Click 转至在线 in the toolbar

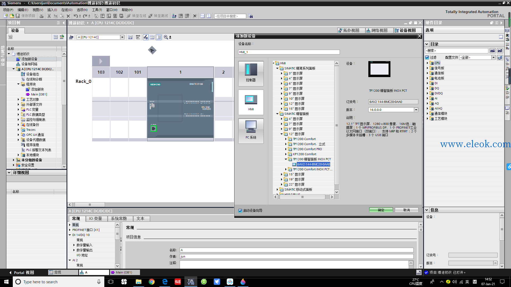137,16
